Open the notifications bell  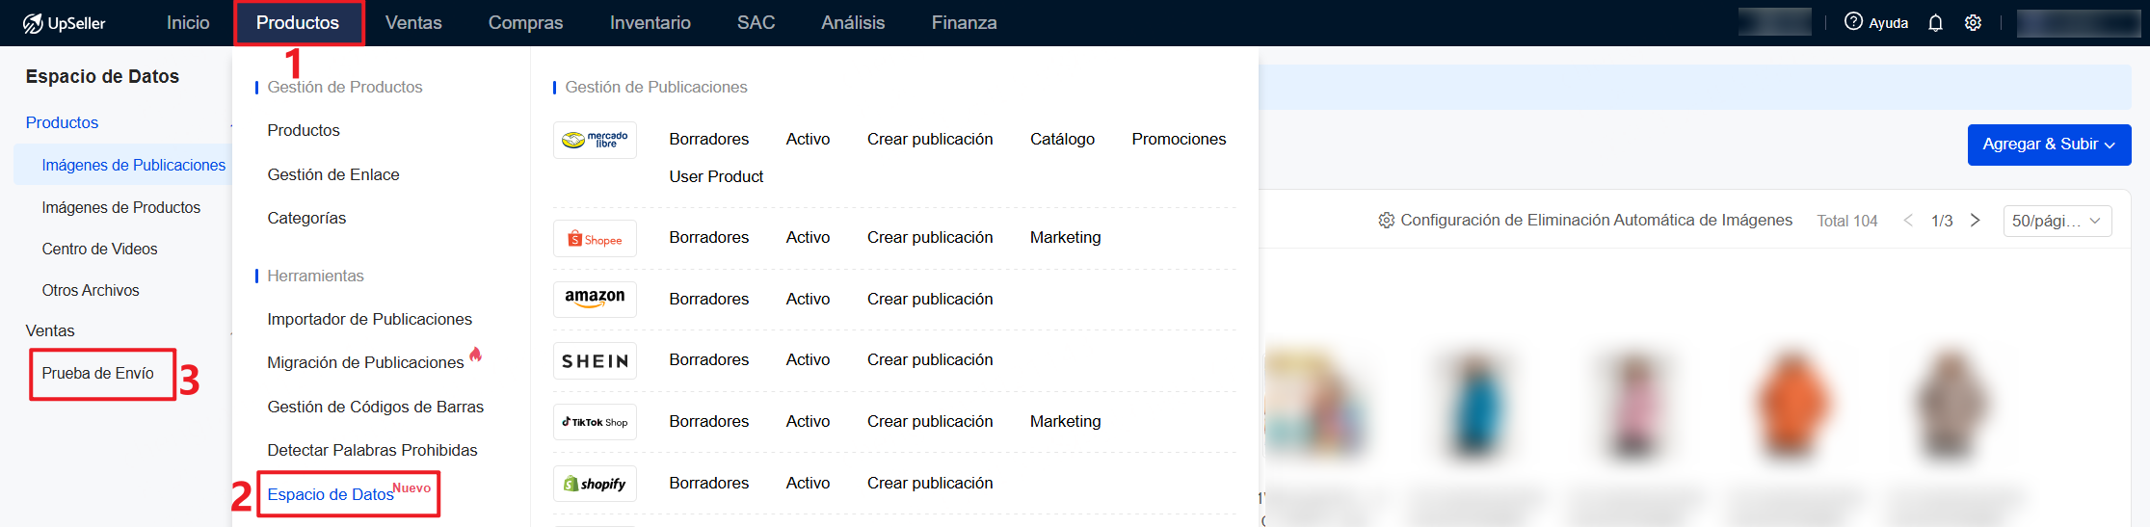pyautogui.click(x=1935, y=23)
